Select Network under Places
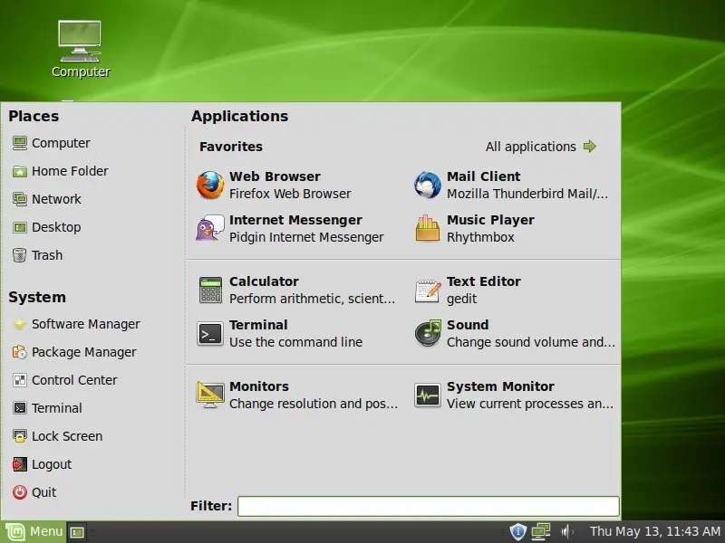 pyautogui.click(x=55, y=199)
